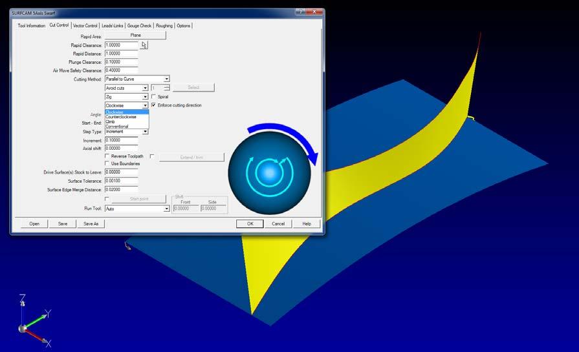Click the Save As button
This screenshot has height=352, width=579.
(x=91, y=223)
